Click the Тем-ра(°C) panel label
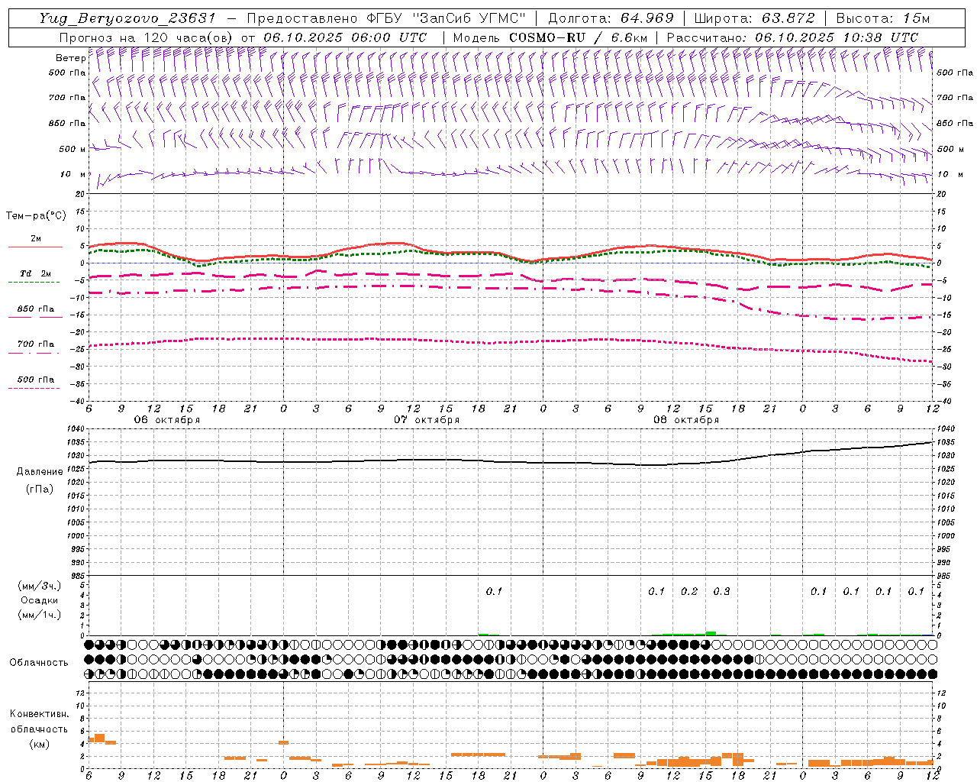 pos(36,216)
